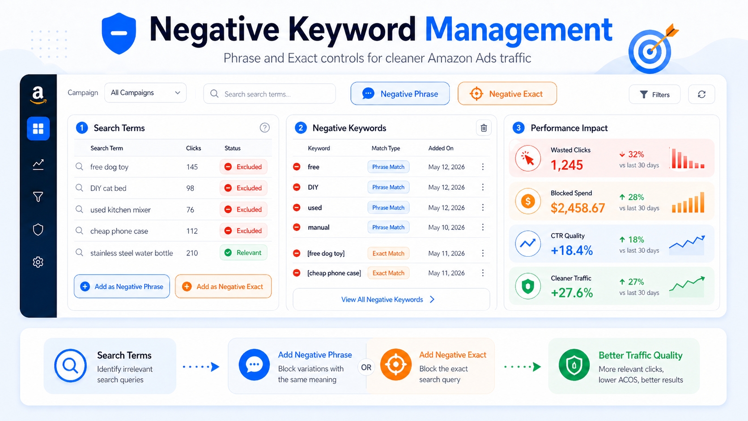Select the dashboard grid icon in sidebar

click(x=38, y=128)
